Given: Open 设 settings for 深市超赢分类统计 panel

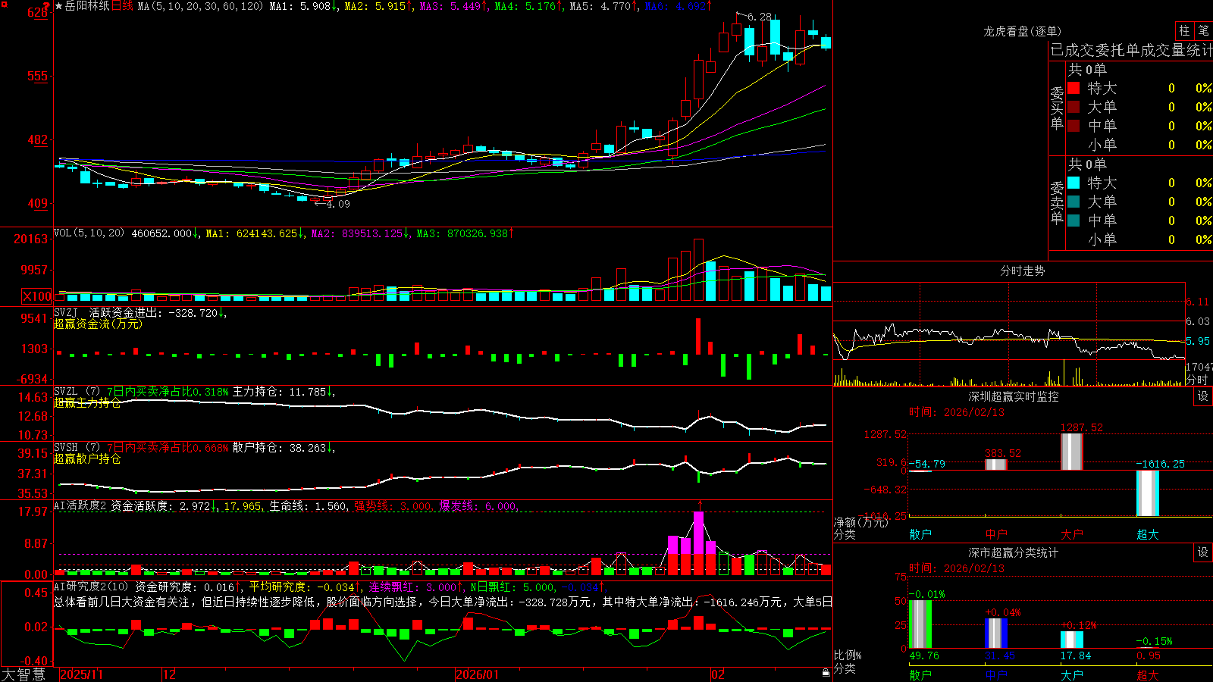Looking at the screenshot, I should click(x=1203, y=552).
